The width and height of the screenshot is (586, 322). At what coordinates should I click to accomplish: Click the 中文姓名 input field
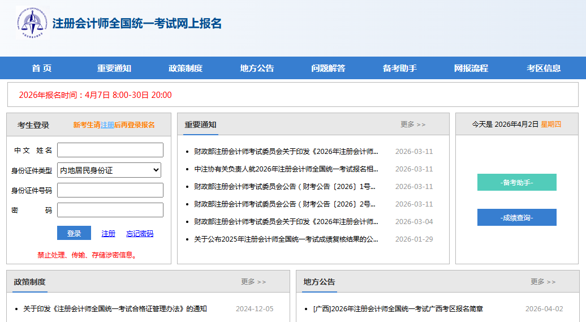(x=110, y=150)
